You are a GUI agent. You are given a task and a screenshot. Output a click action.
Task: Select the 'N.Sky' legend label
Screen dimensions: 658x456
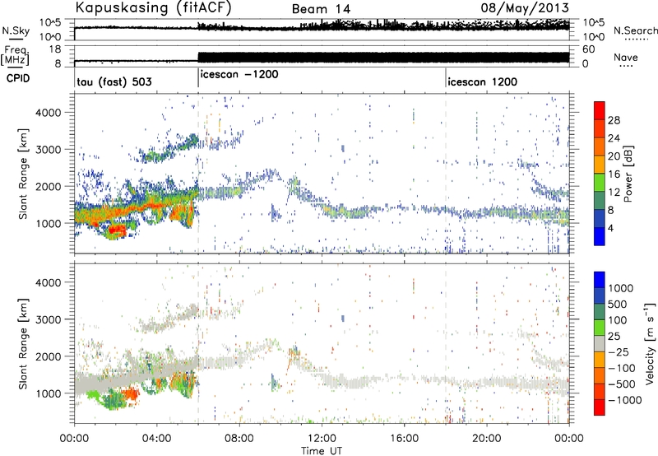(x=16, y=30)
